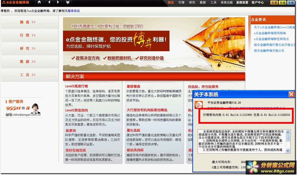Image resolution: width=297 pixels, height=175 pixels.
Task: Click the e点金金融终端 logo
Action: [x=15, y=3]
